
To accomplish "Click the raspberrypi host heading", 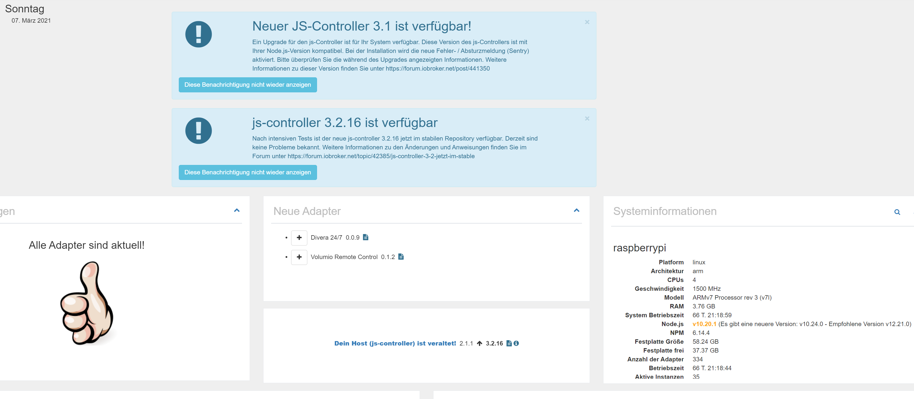I will 639,248.
